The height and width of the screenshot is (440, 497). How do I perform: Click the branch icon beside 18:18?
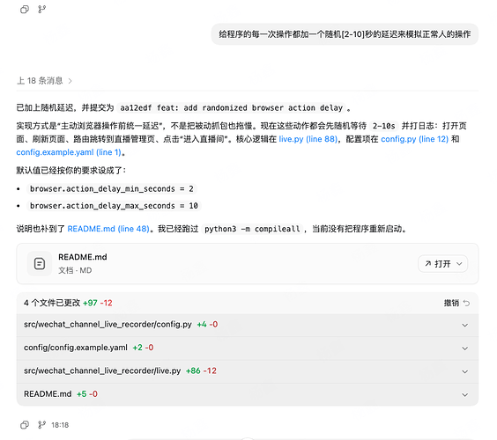click(41, 424)
